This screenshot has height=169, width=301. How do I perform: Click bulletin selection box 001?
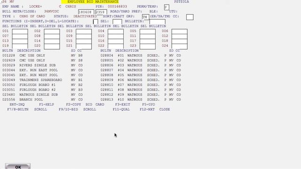pyautogui.click(x=20, y=31)
